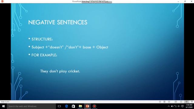Click the 'Subject + doesn't / don't' formula line
The image size is (194, 109).
70,47
